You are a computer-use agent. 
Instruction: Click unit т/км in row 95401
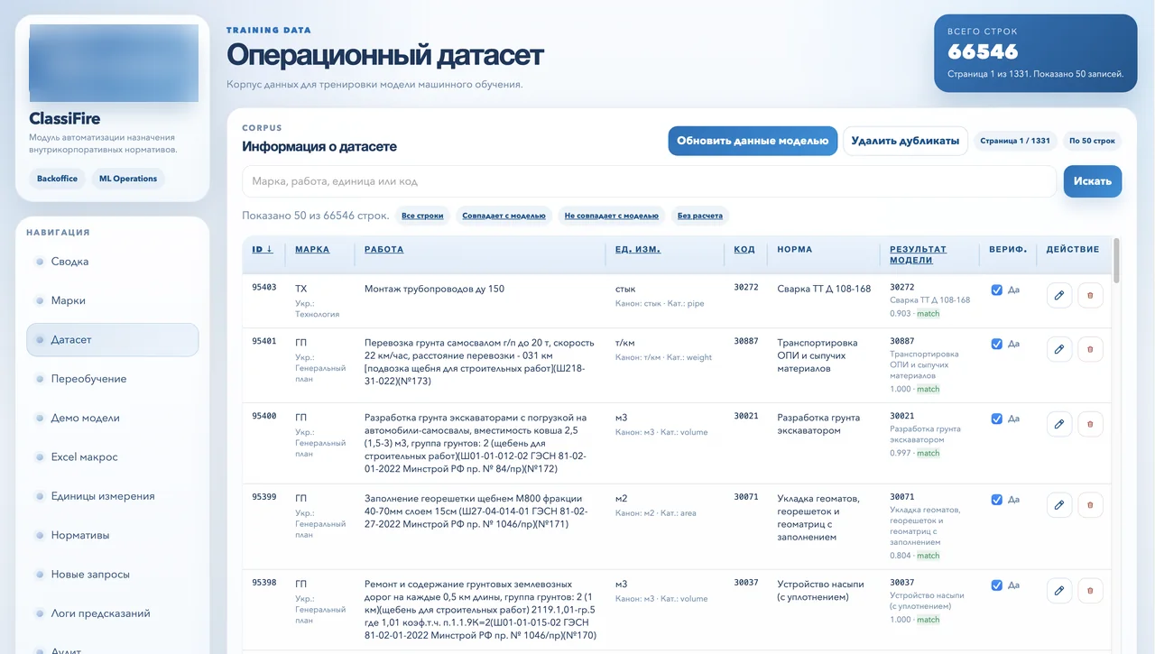point(625,343)
